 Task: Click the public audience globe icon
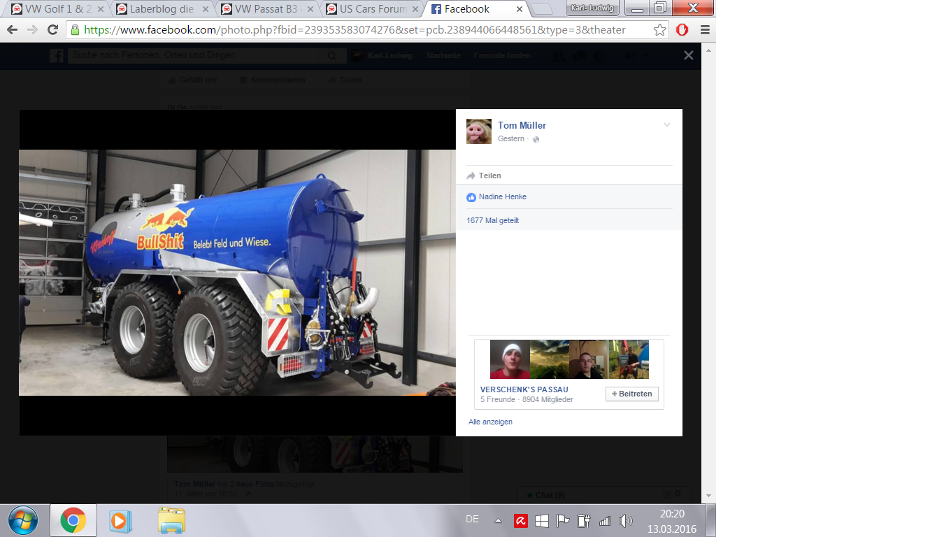536,140
